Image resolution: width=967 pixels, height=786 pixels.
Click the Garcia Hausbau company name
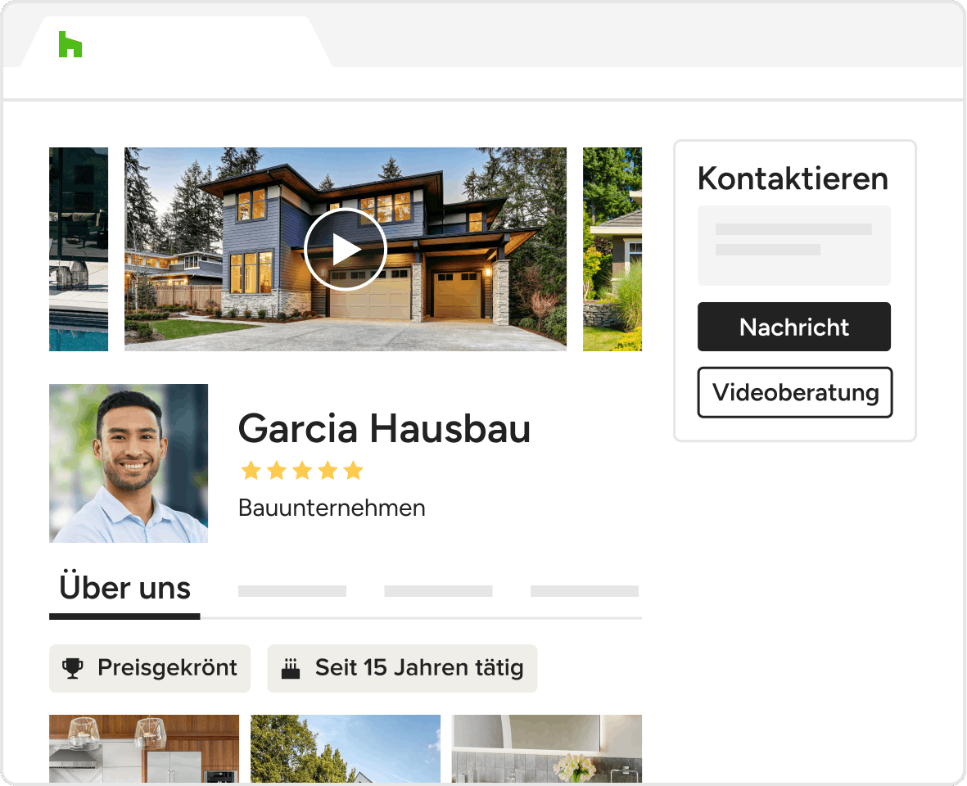(x=384, y=428)
